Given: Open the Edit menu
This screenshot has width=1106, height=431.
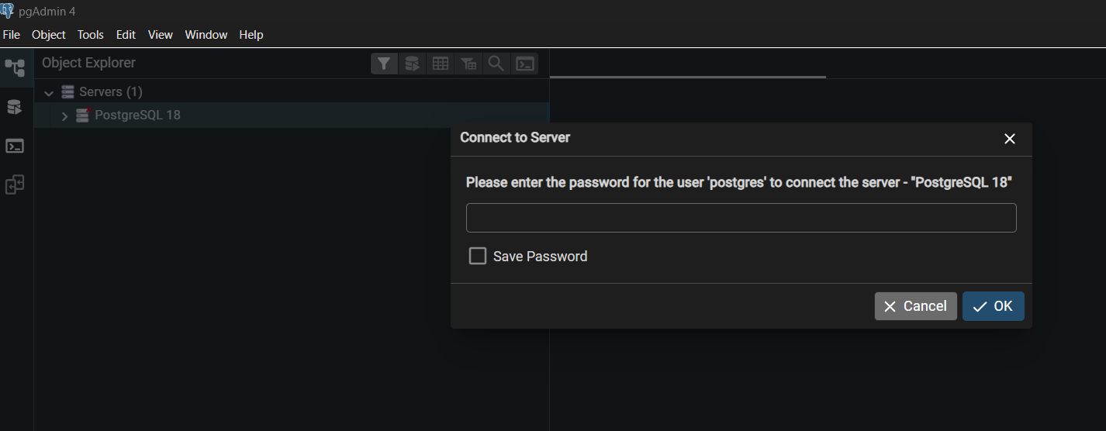Looking at the screenshot, I should pyautogui.click(x=126, y=35).
